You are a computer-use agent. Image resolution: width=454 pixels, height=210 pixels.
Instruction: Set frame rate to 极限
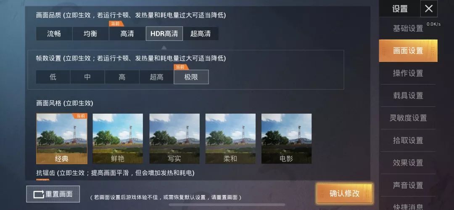click(x=191, y=77)
